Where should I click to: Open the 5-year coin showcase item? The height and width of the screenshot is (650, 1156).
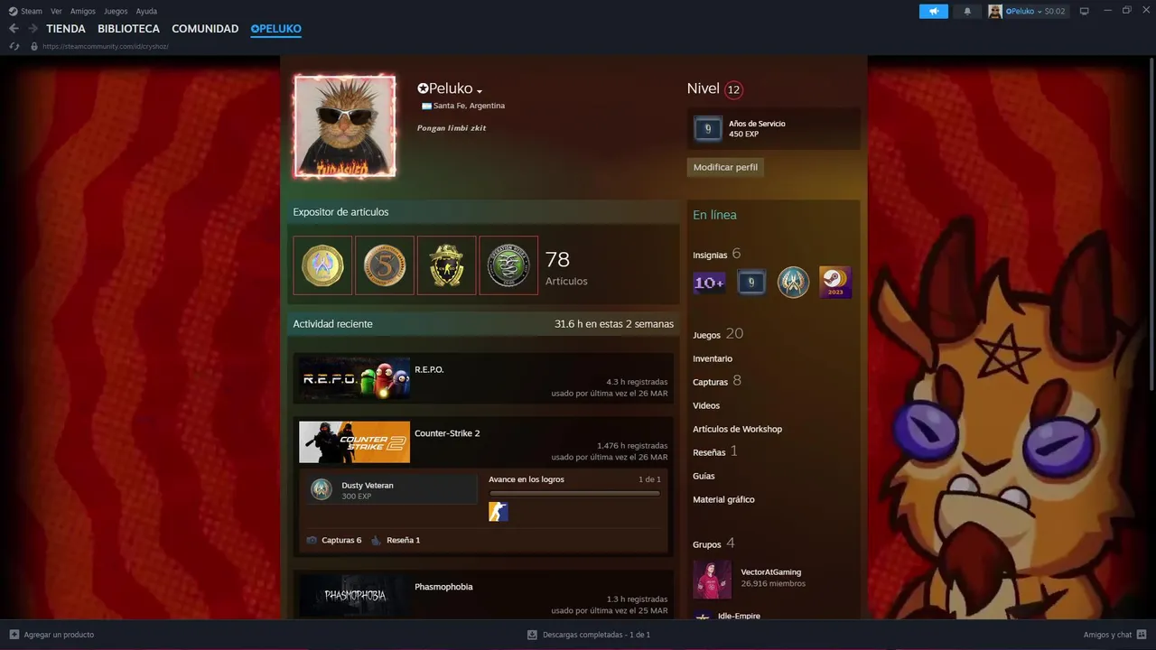(385, 265)
